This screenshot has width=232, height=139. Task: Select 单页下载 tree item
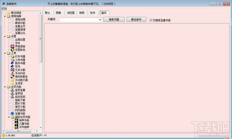(x=20, y=107)
